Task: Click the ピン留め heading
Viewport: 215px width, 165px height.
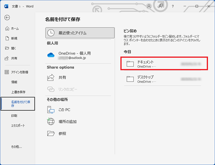Action: coord(130,31)
